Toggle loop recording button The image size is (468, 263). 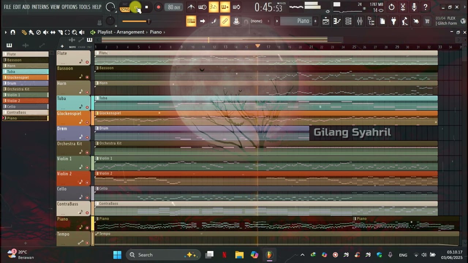[237, 7]
